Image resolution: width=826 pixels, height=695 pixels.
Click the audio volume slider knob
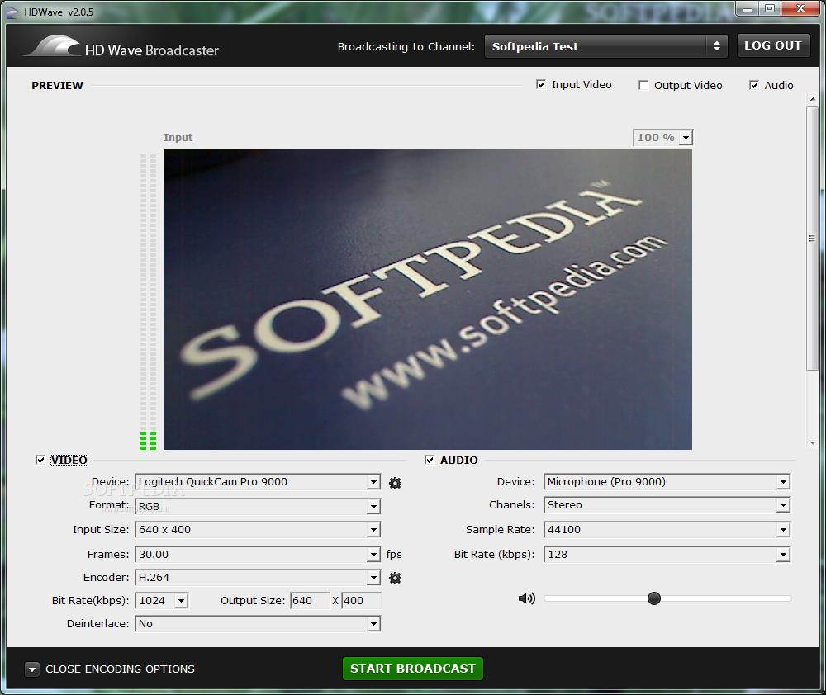coord(653,598)
